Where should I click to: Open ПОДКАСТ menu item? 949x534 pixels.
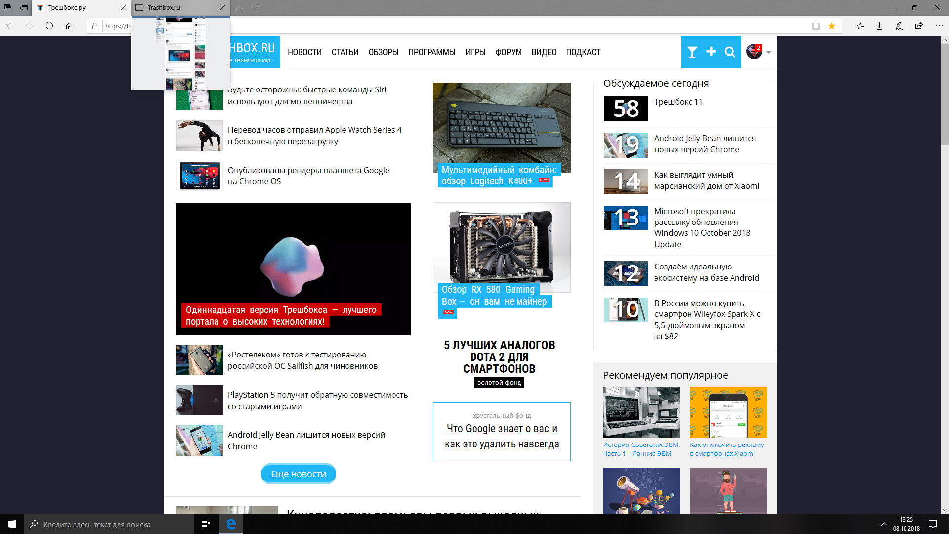[x=583, y=52]
